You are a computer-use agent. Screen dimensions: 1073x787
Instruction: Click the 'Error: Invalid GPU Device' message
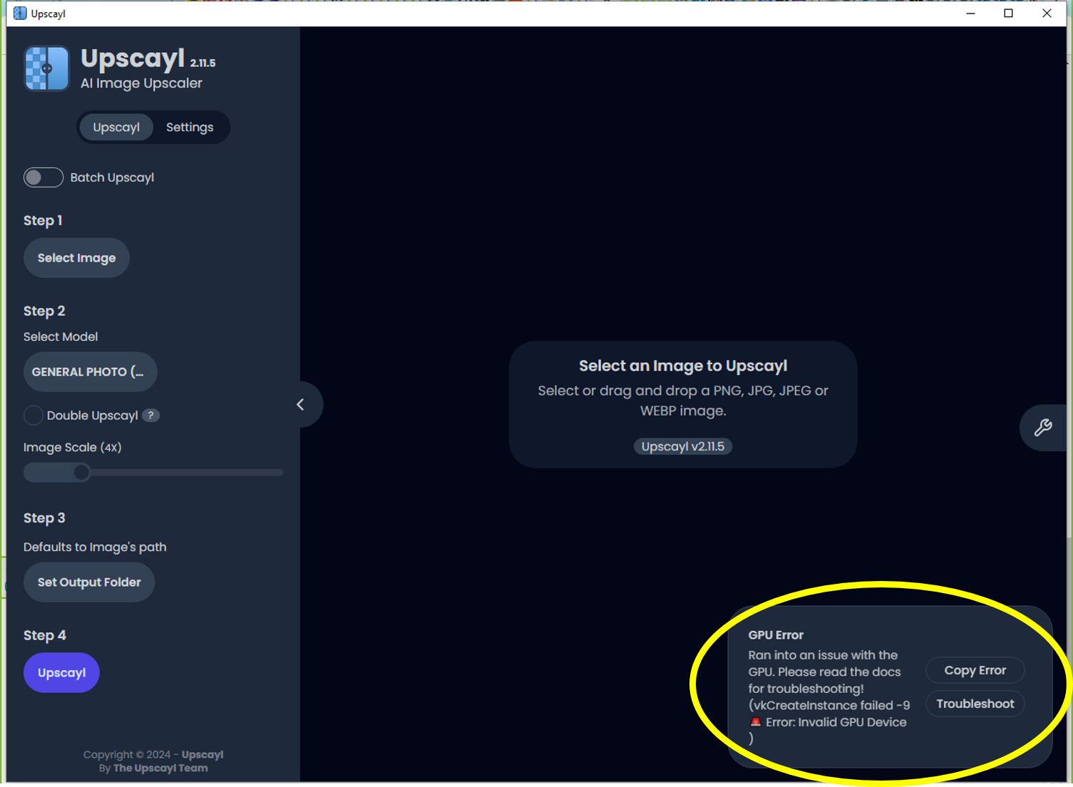click(836, 722)
